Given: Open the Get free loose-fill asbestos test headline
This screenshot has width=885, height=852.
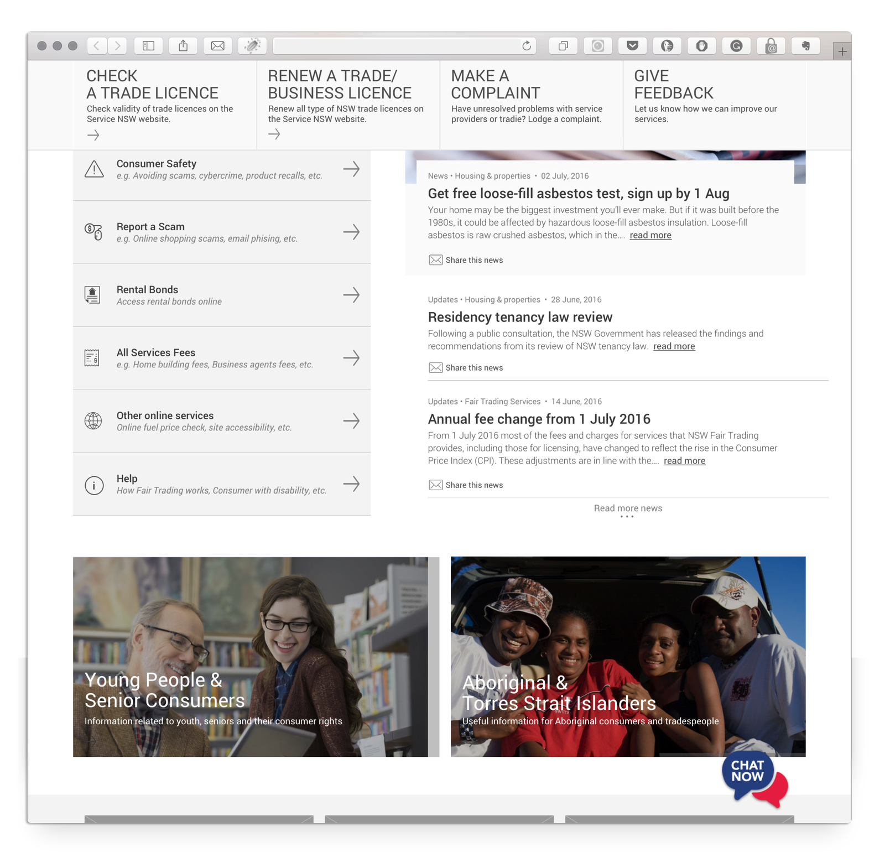Looking at the screenshot, I should 579,194.
